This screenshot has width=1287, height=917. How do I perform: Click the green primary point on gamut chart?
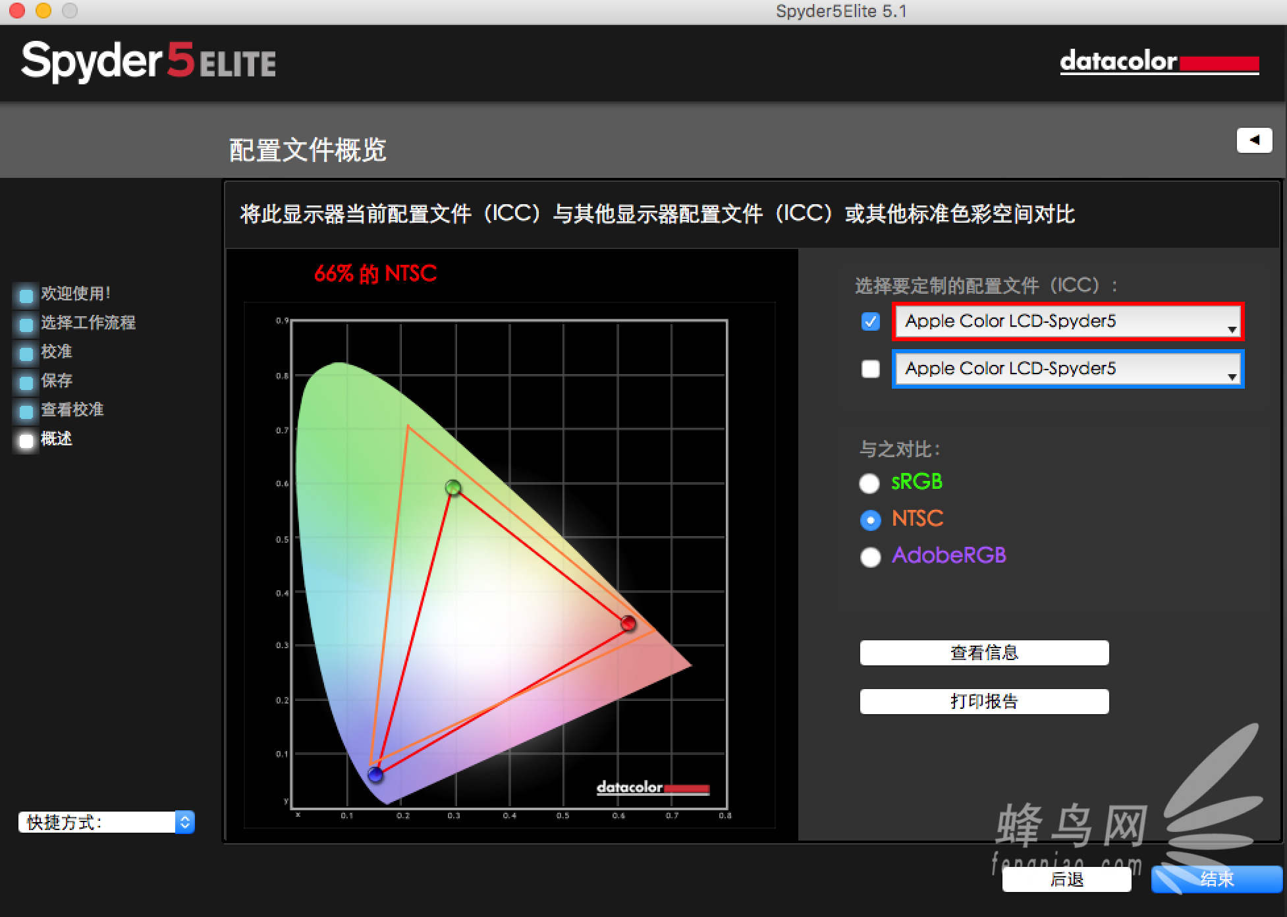pos(453,487)
